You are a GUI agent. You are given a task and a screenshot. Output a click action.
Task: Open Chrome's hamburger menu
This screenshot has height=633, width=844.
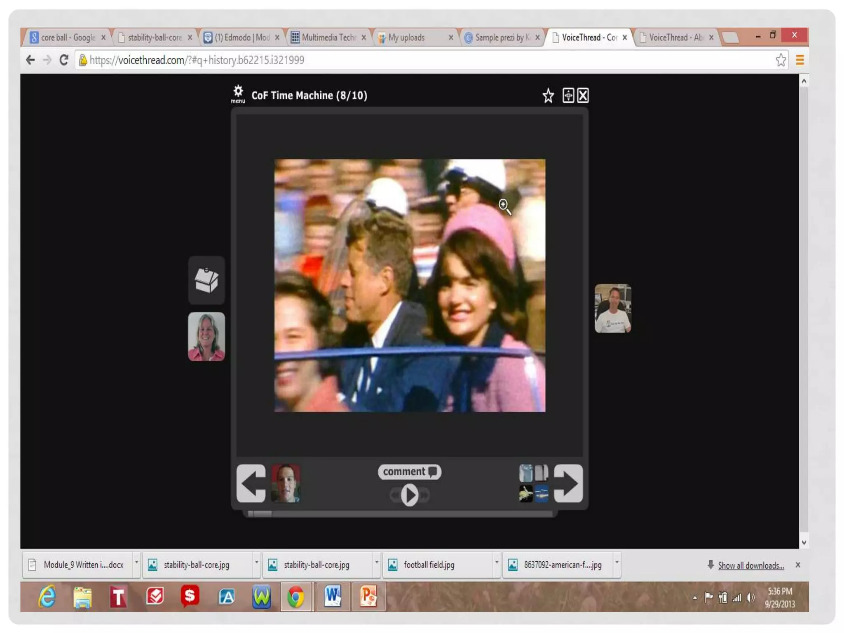coord(800,60)
